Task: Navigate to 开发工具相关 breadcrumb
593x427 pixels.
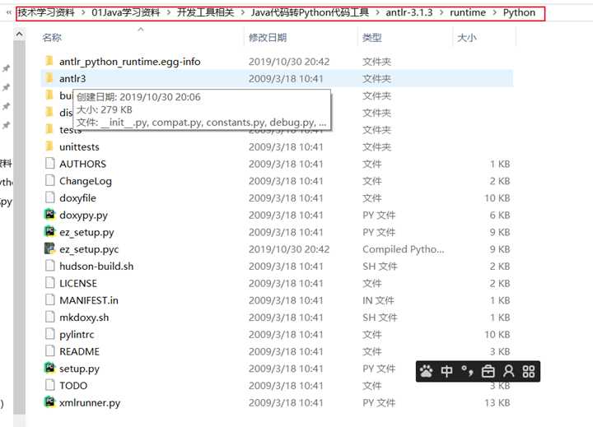Action: [x=206, y=12]
